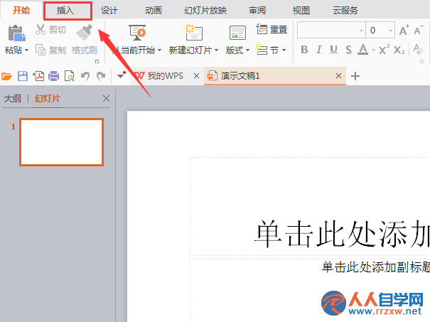Image resolution: width=430 pixels, height=322 pixels.
Task: Expand the font size dropdown arrow
Action: tap(390, 31)
